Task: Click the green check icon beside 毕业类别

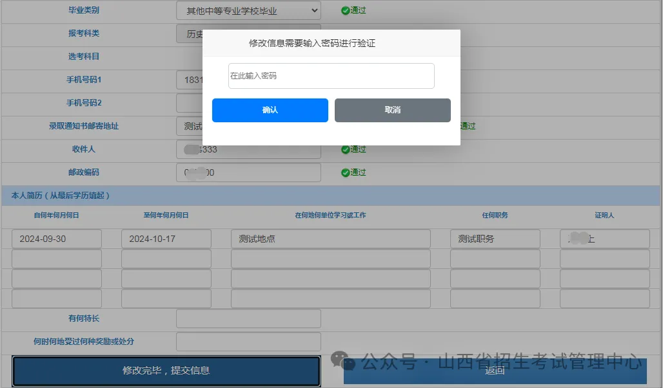Action: pyautogui.click(x=345, y=10)
